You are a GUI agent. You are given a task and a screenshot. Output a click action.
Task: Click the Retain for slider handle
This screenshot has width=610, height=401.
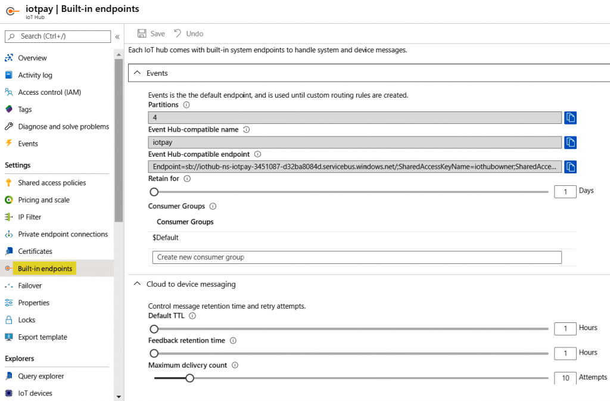point(154,192)
